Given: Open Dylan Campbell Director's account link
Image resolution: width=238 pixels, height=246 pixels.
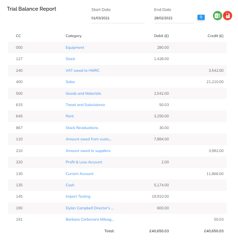Looking at the screenshot, I should 90,208.
